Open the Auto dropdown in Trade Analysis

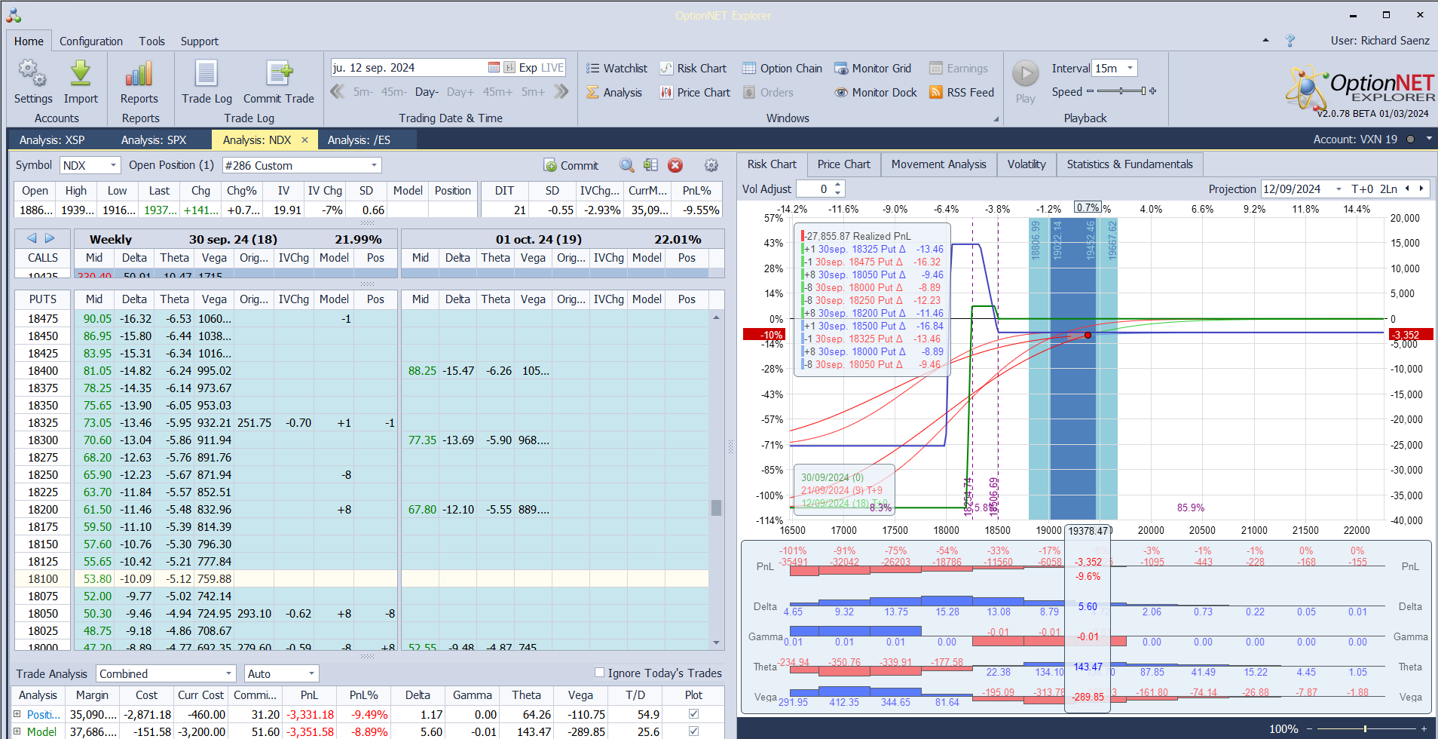coord(311,673)
